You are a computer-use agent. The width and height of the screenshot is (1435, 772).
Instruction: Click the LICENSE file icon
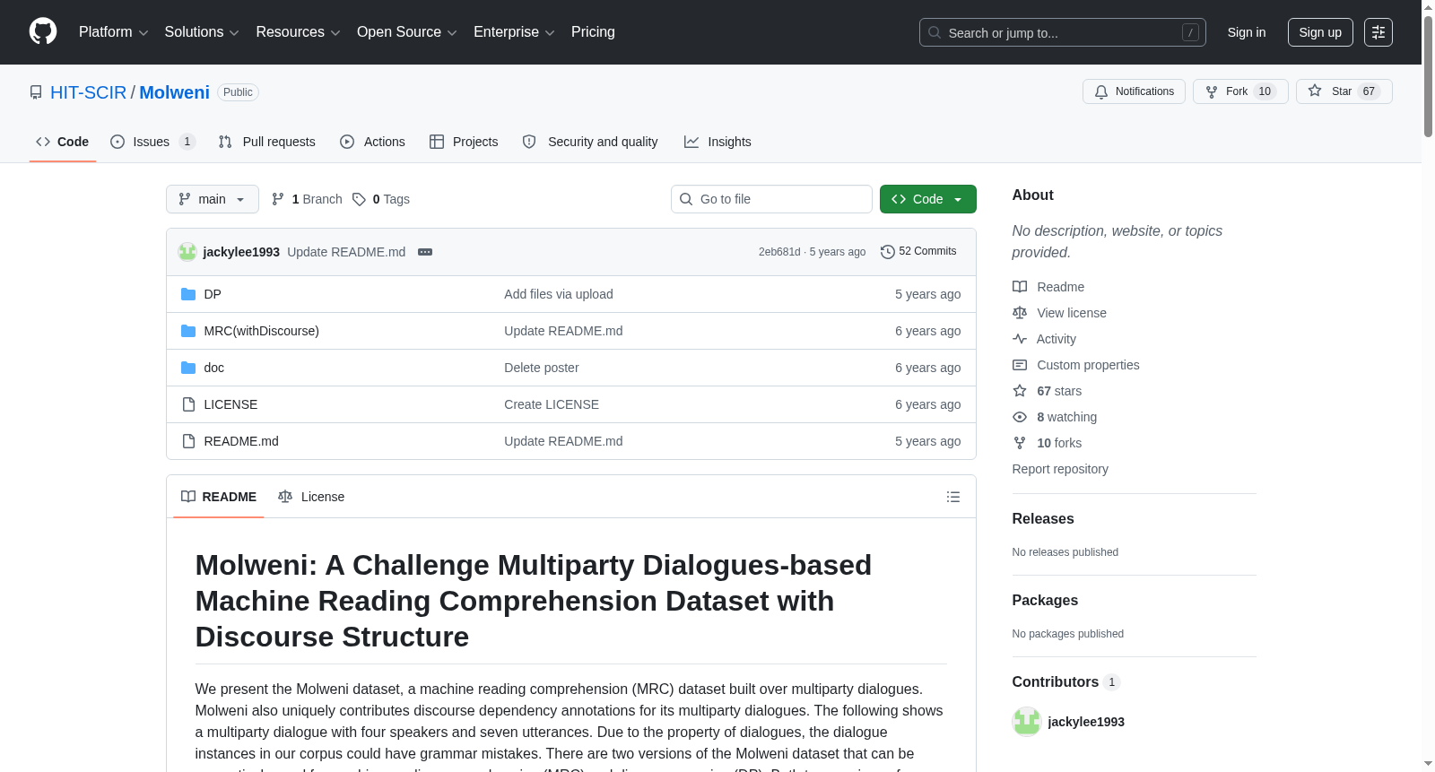click(x=188, y=404)
